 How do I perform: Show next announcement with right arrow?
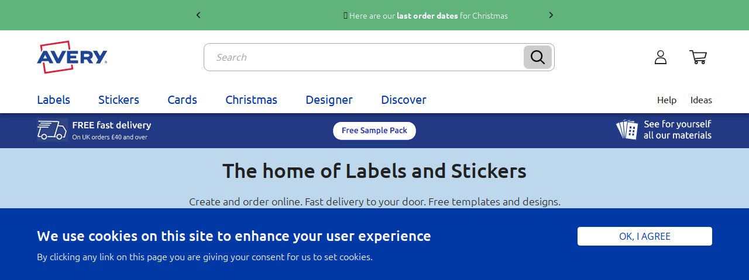(x=551, y=15)
